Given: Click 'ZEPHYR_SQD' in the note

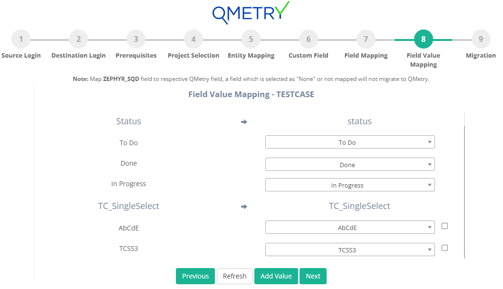Looking at the screenshot, I should 121,79.
